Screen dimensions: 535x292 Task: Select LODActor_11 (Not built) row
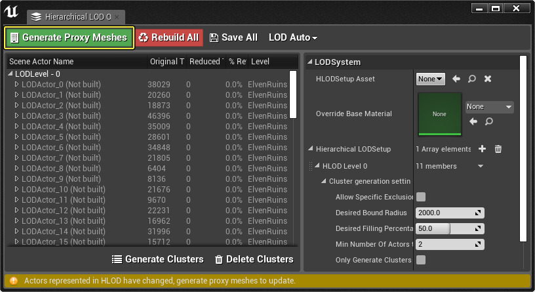[x=148, y=199]
